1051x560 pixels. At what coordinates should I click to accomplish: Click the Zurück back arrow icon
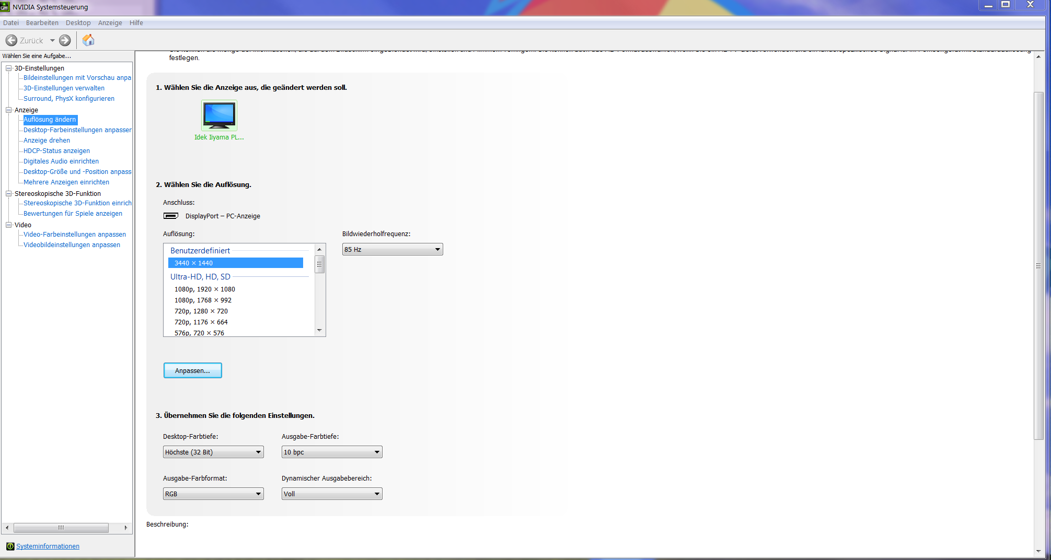click(11, 40)
